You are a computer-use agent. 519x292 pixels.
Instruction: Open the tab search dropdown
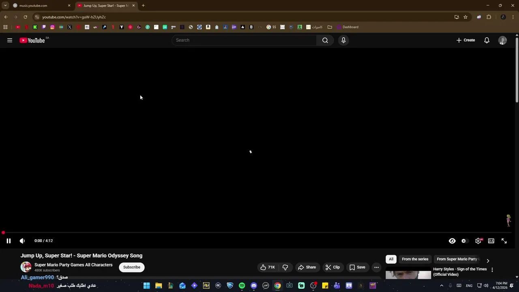click(x=5, y=6)
